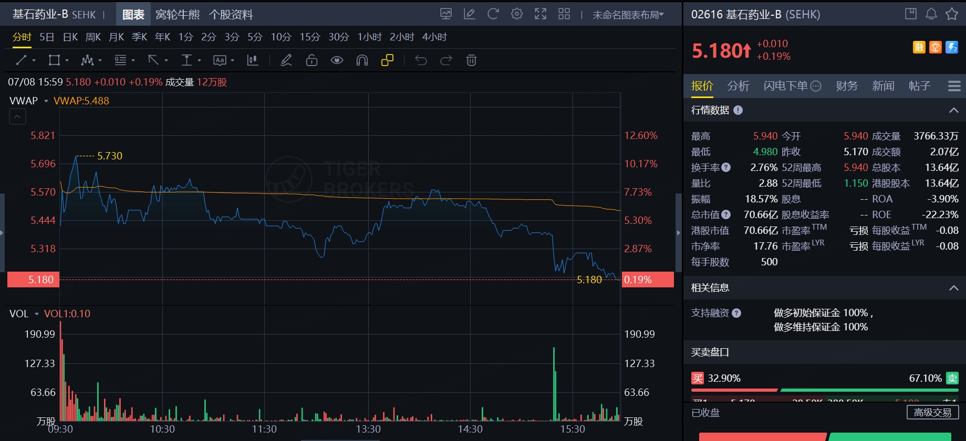Select the 报价 tab

tap(702, 86)
